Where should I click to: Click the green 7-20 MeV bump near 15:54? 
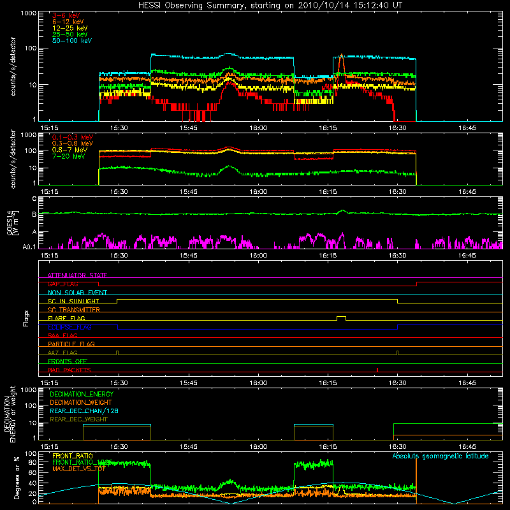pyautogui.click(x=229, y=169)
